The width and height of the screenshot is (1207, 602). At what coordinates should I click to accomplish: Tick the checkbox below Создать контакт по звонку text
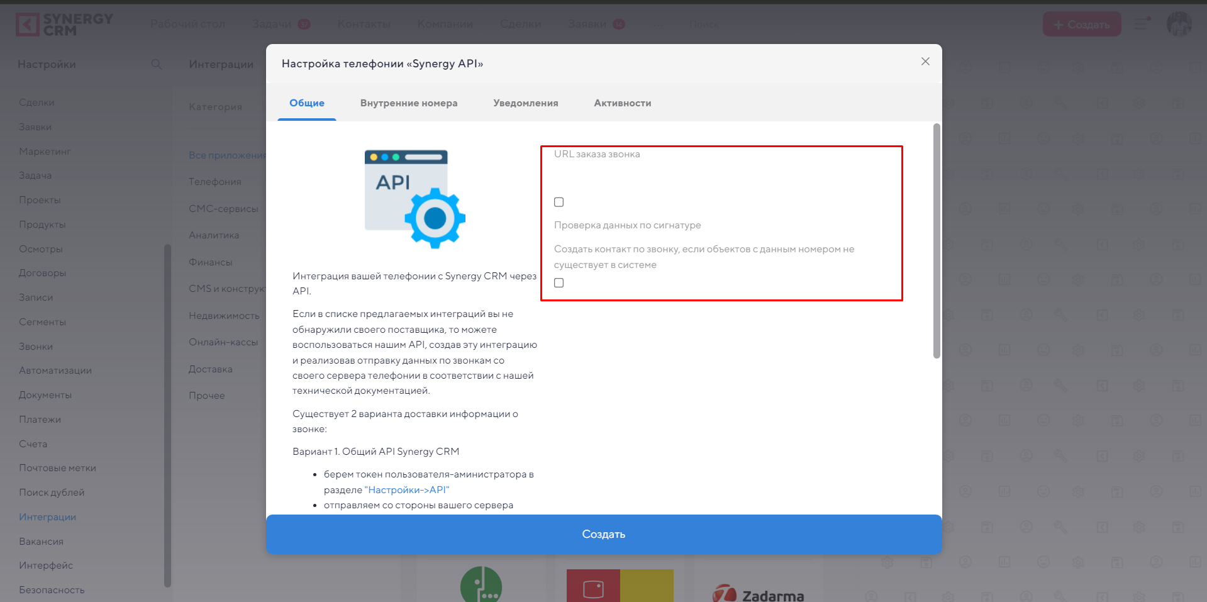[x=559, y=283]
